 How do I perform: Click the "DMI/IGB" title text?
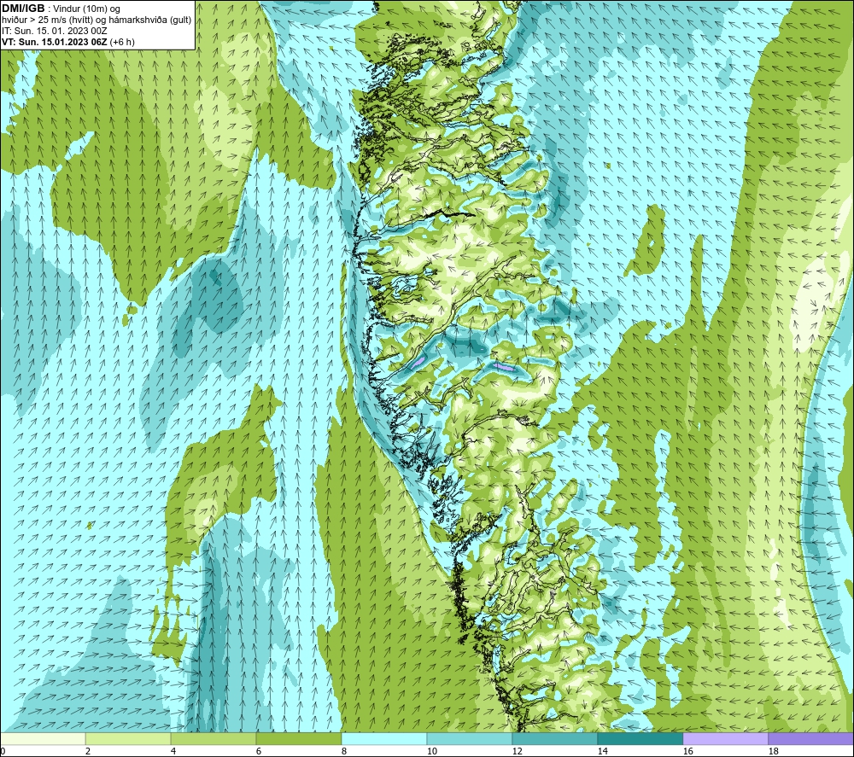tap(23, 9)
